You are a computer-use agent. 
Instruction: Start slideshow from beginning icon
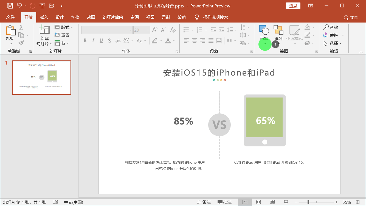point(42,5)
